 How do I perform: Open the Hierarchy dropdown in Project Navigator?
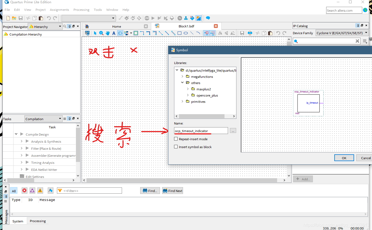(x=45, y=27)
